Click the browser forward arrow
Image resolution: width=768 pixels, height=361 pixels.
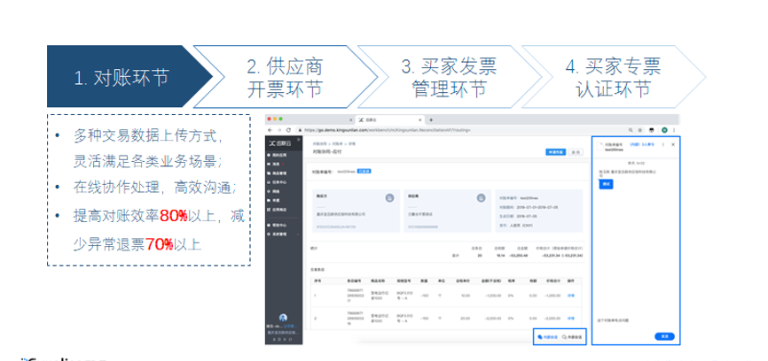(278, 130)
